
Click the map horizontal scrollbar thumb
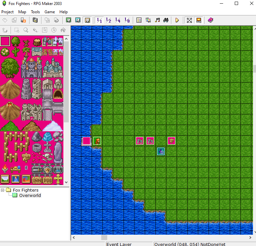(104, 237)
